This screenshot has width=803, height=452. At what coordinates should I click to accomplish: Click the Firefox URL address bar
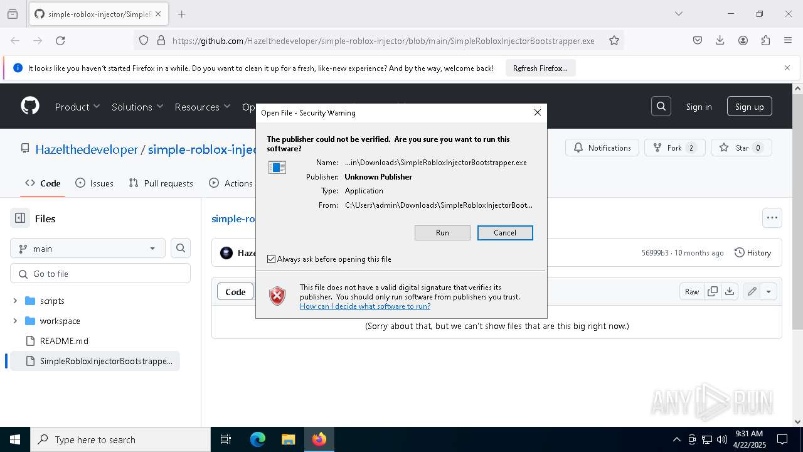coord(383,40)
